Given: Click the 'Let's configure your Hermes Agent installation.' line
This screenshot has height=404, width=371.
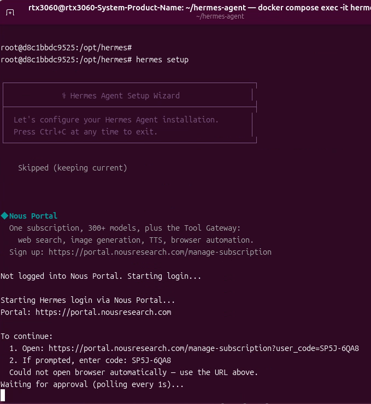Looking at the screenshot, I should point(116,120).
